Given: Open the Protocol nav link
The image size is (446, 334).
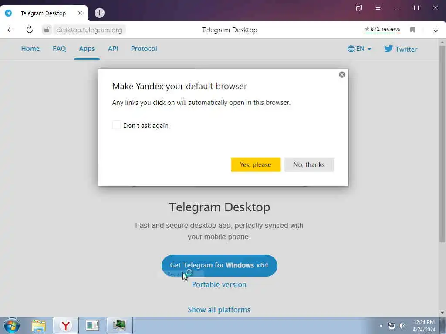Looking at the screenshot, I should pos(144,49).
